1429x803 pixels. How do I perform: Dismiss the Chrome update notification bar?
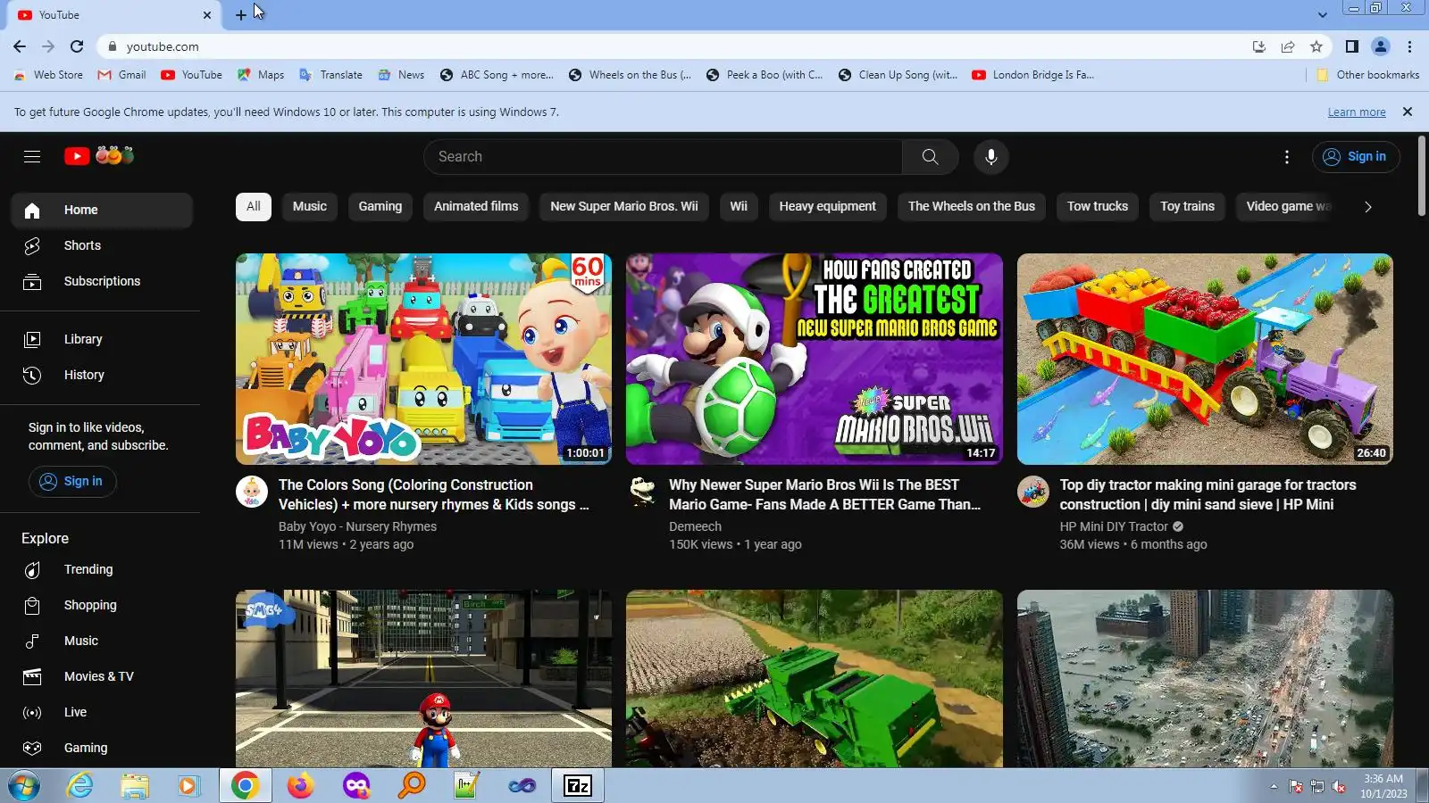pyautogui.click(x=1408, y=112)
